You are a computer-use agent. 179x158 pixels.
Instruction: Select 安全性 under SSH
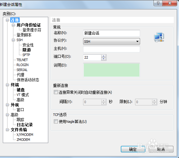tap(28, 45)
